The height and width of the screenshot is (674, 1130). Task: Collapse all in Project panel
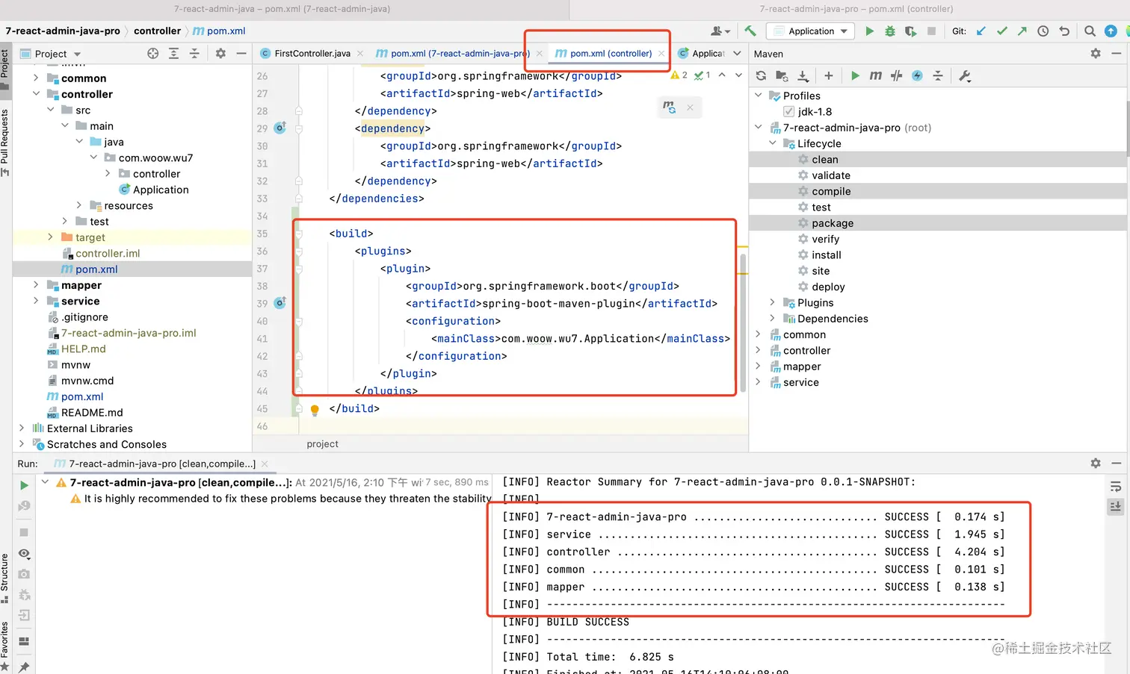[194, 53]
